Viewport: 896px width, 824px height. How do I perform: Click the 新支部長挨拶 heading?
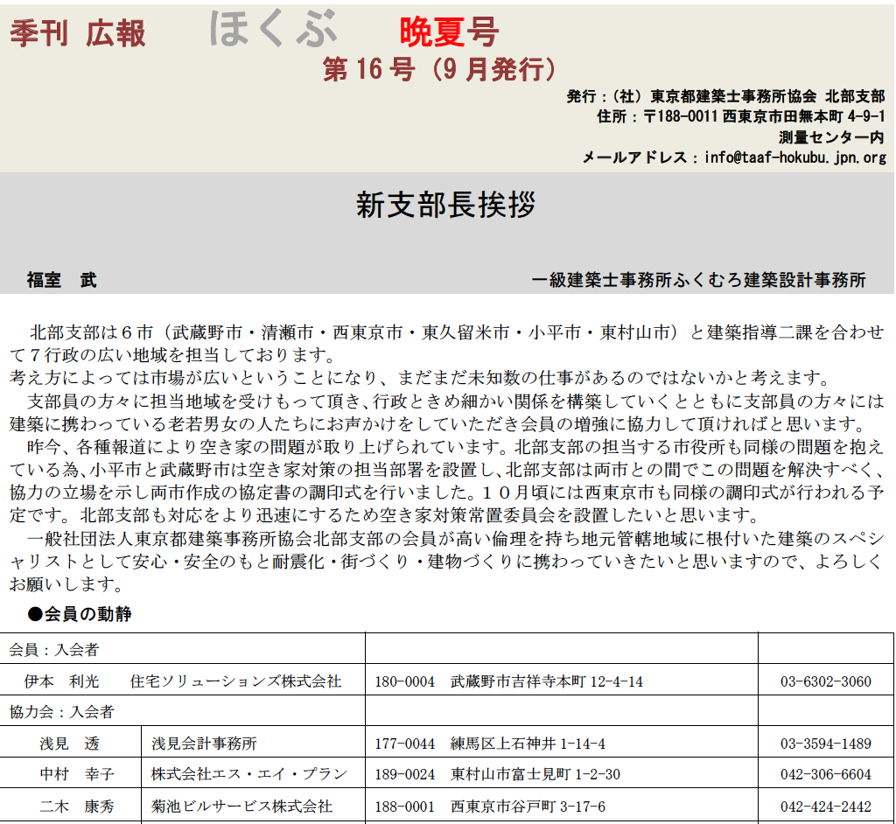point(446,206)
